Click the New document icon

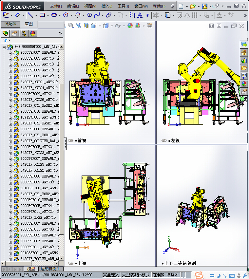point(181,6)
